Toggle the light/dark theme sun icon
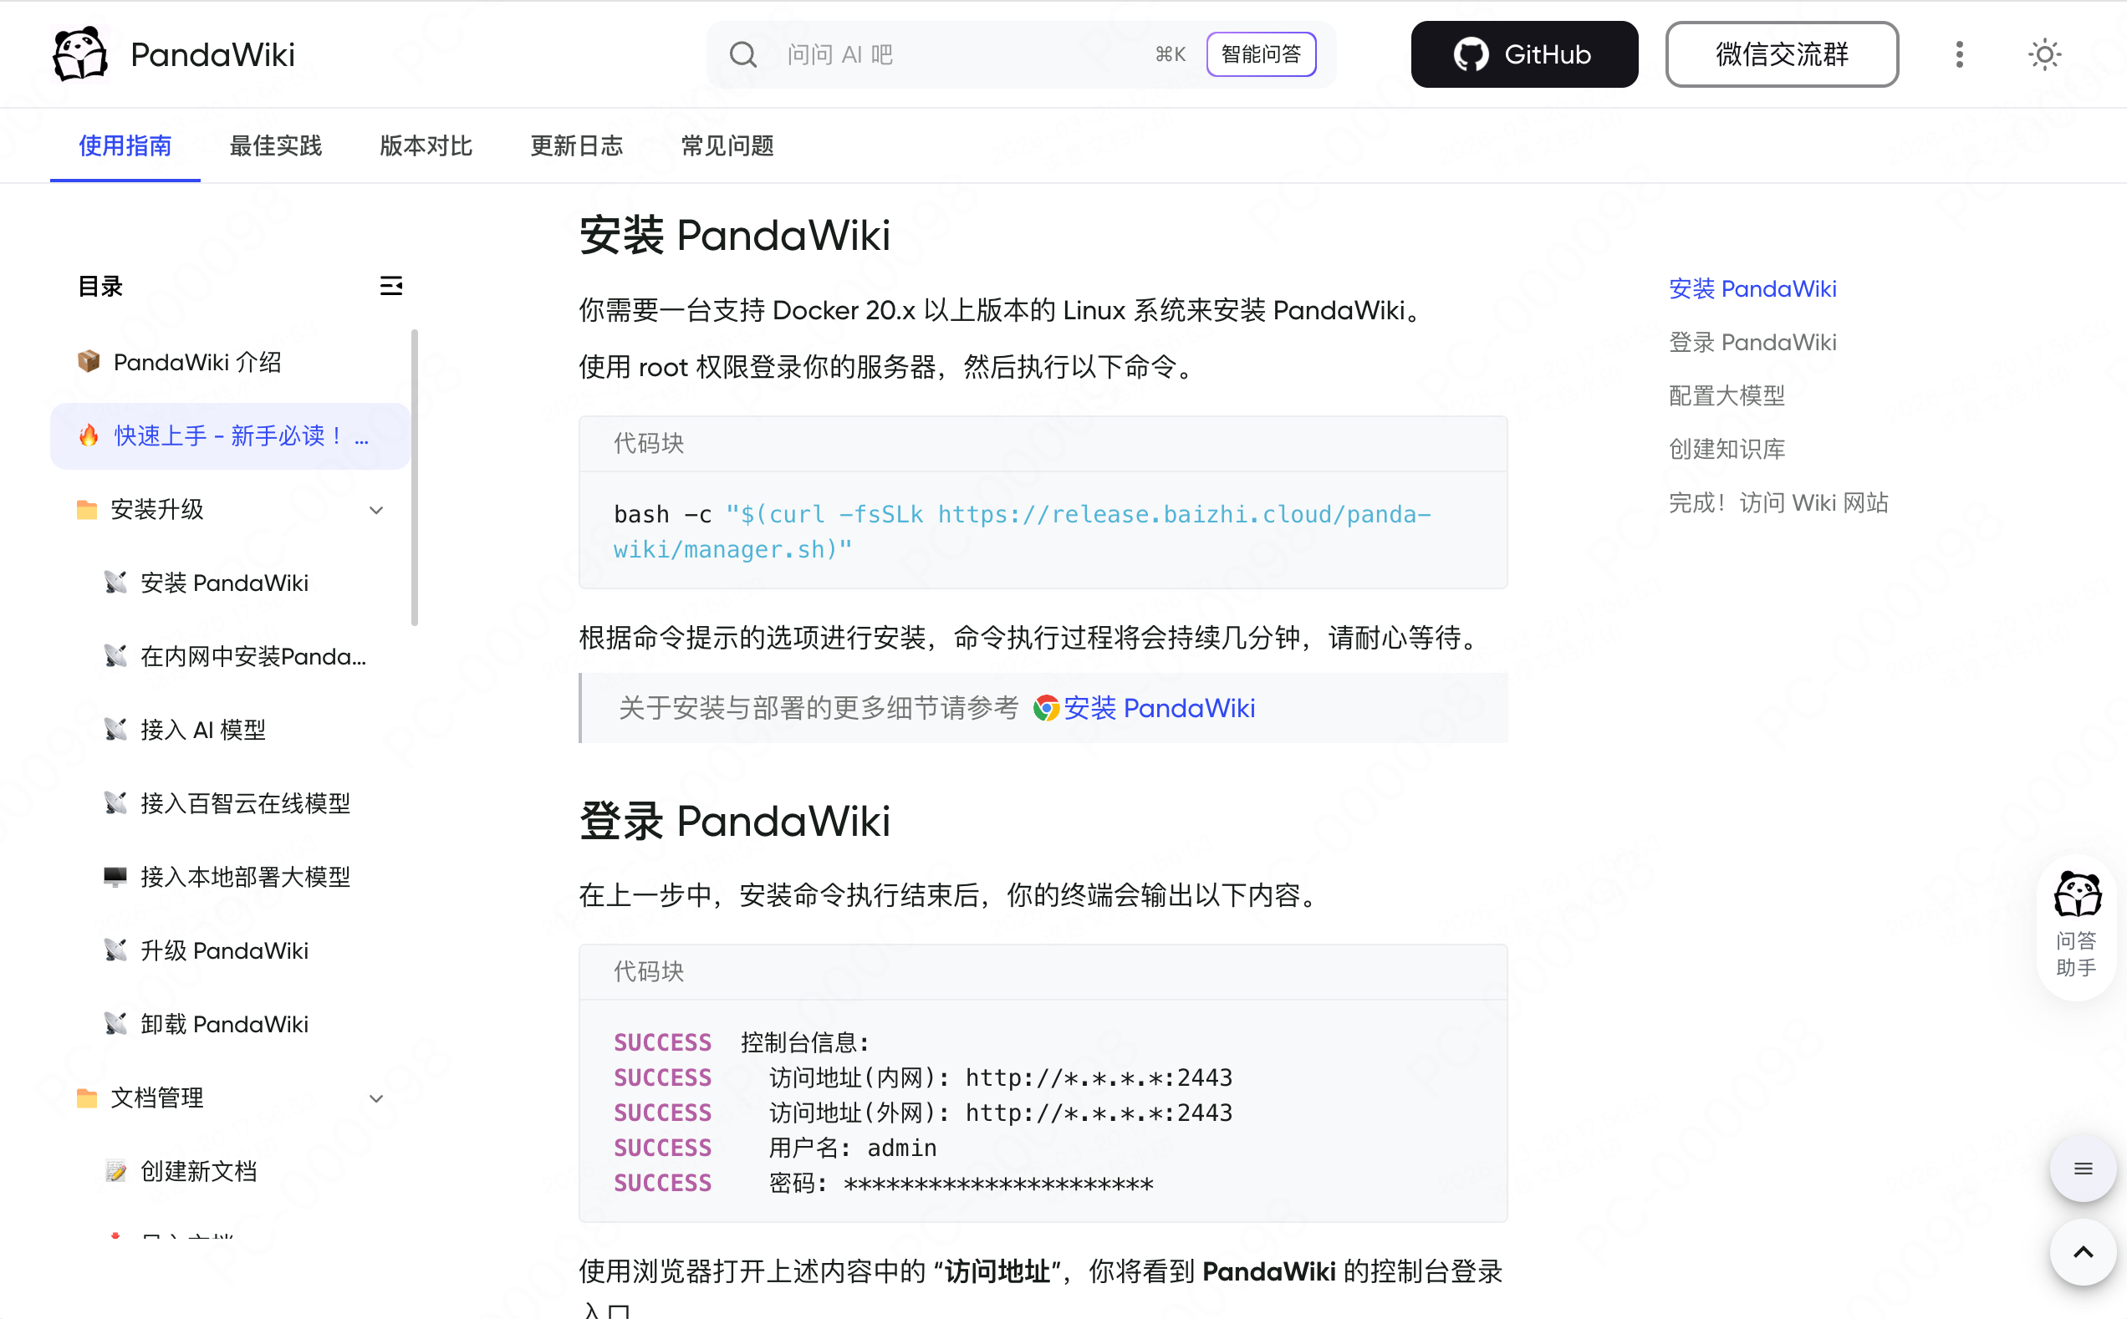2127x1319 pixels. tap(2043, 55)
